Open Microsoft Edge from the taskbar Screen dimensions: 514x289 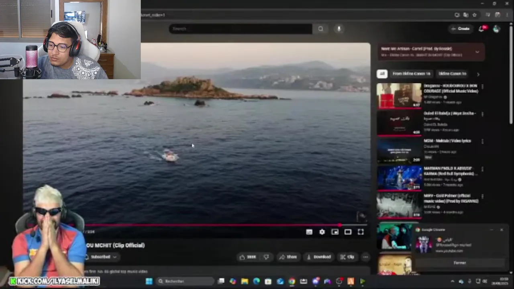[x=256, y=281]
